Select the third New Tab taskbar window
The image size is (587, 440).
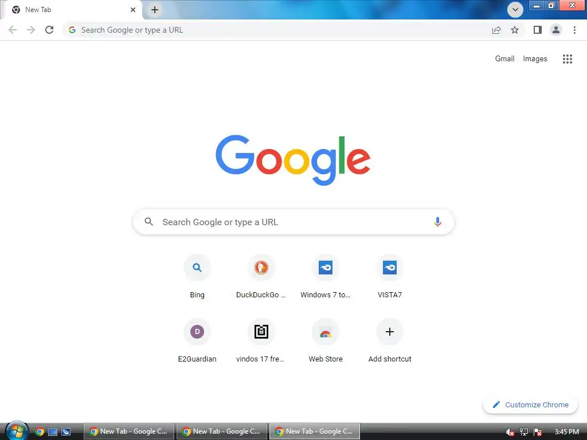click(x=315, y=431)
